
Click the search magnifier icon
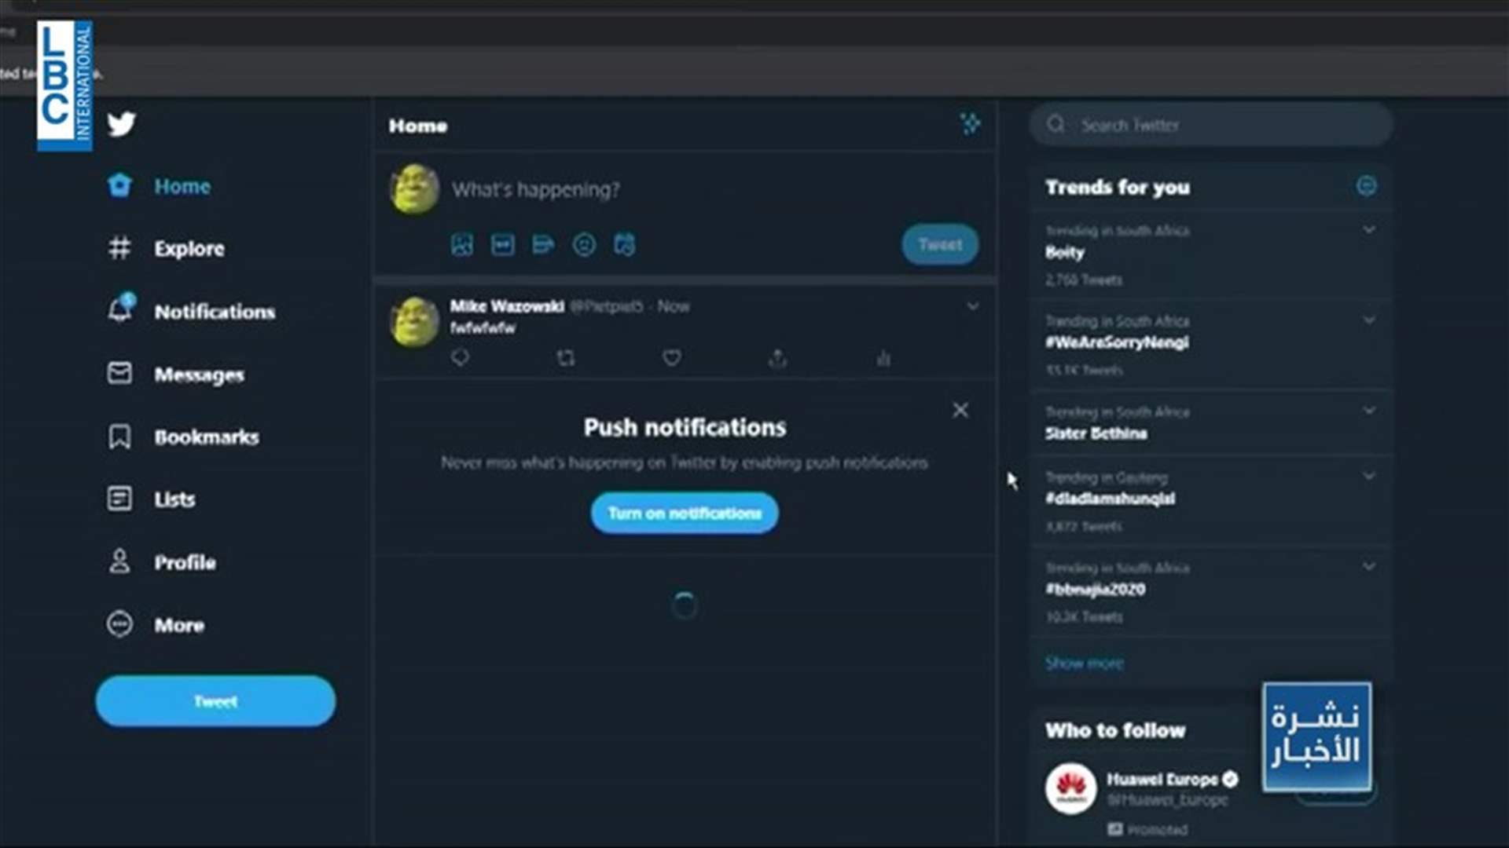point(1056,124)
